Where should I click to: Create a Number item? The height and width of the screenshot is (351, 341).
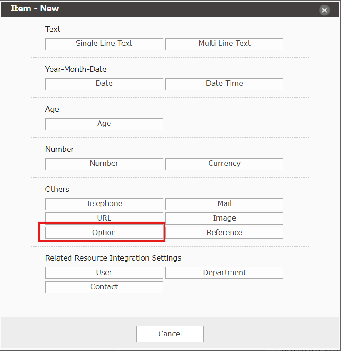[104, 164]
